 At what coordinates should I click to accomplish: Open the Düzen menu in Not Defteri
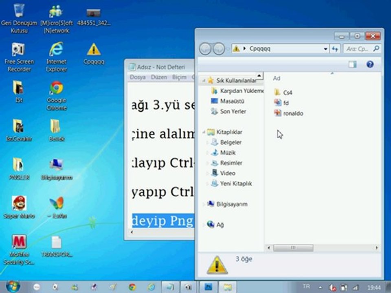[x=159, y=77]
